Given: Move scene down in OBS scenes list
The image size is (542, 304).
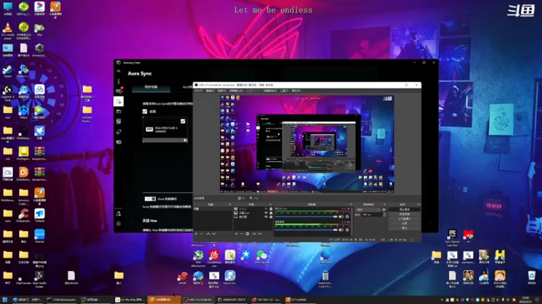Looking at the screenshot, I should pos(214,234).
